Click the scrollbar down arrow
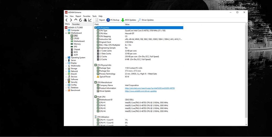 click(x=246, y=125)
